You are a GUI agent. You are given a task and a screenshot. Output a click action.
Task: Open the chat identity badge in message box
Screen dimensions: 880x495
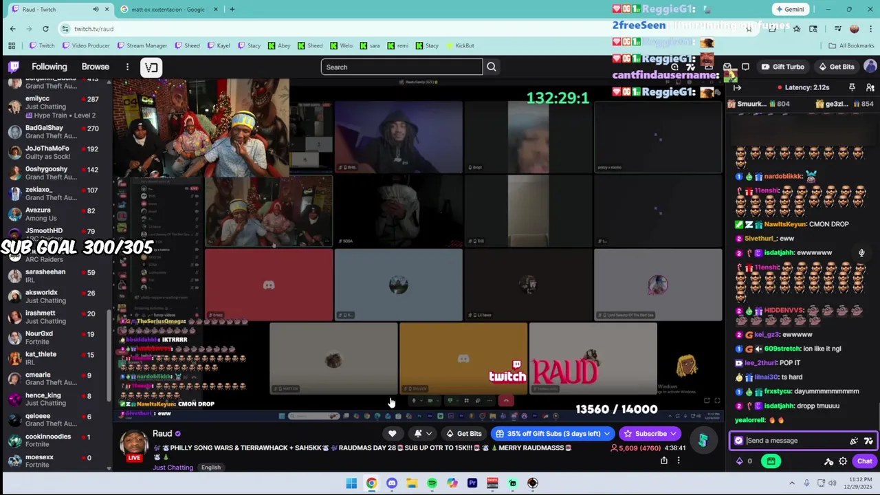pos(738,441)
